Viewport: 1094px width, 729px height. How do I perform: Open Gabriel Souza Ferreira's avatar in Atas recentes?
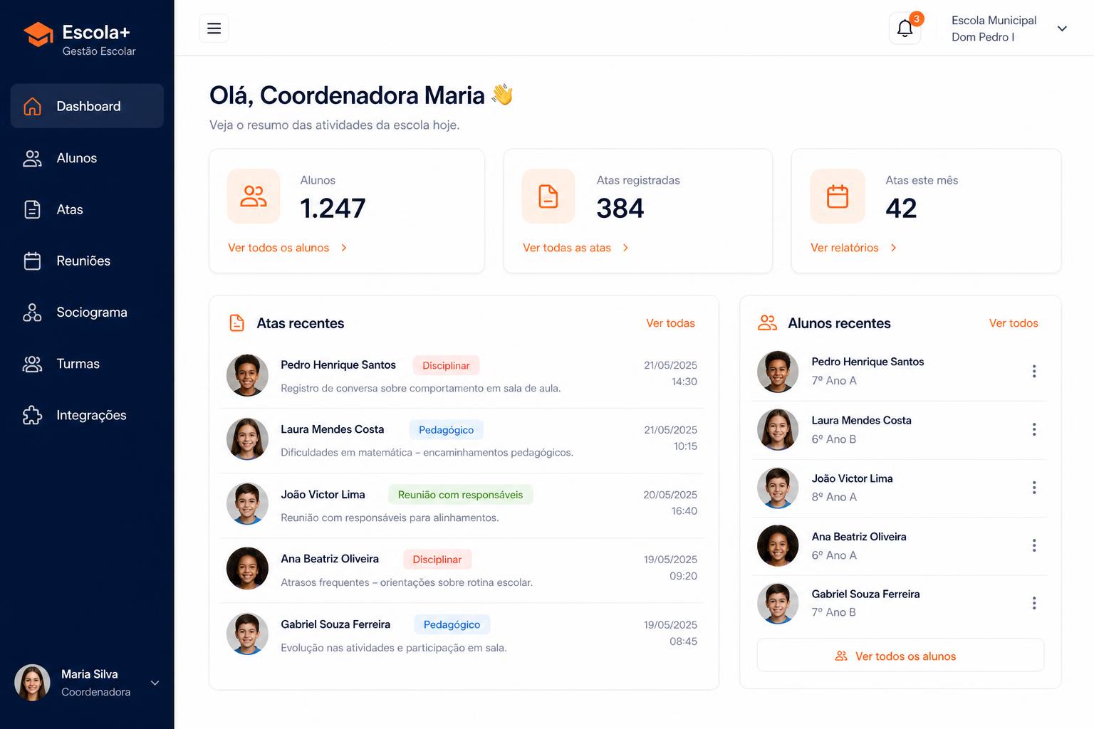pyautogui.click(x=247, y=634)
